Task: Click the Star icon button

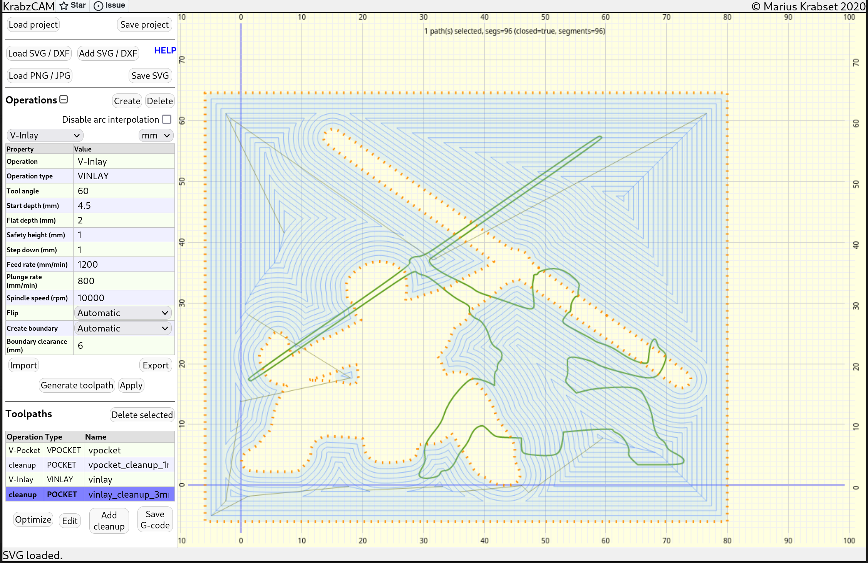Action: pyautogui.click(x=73, y=5)
